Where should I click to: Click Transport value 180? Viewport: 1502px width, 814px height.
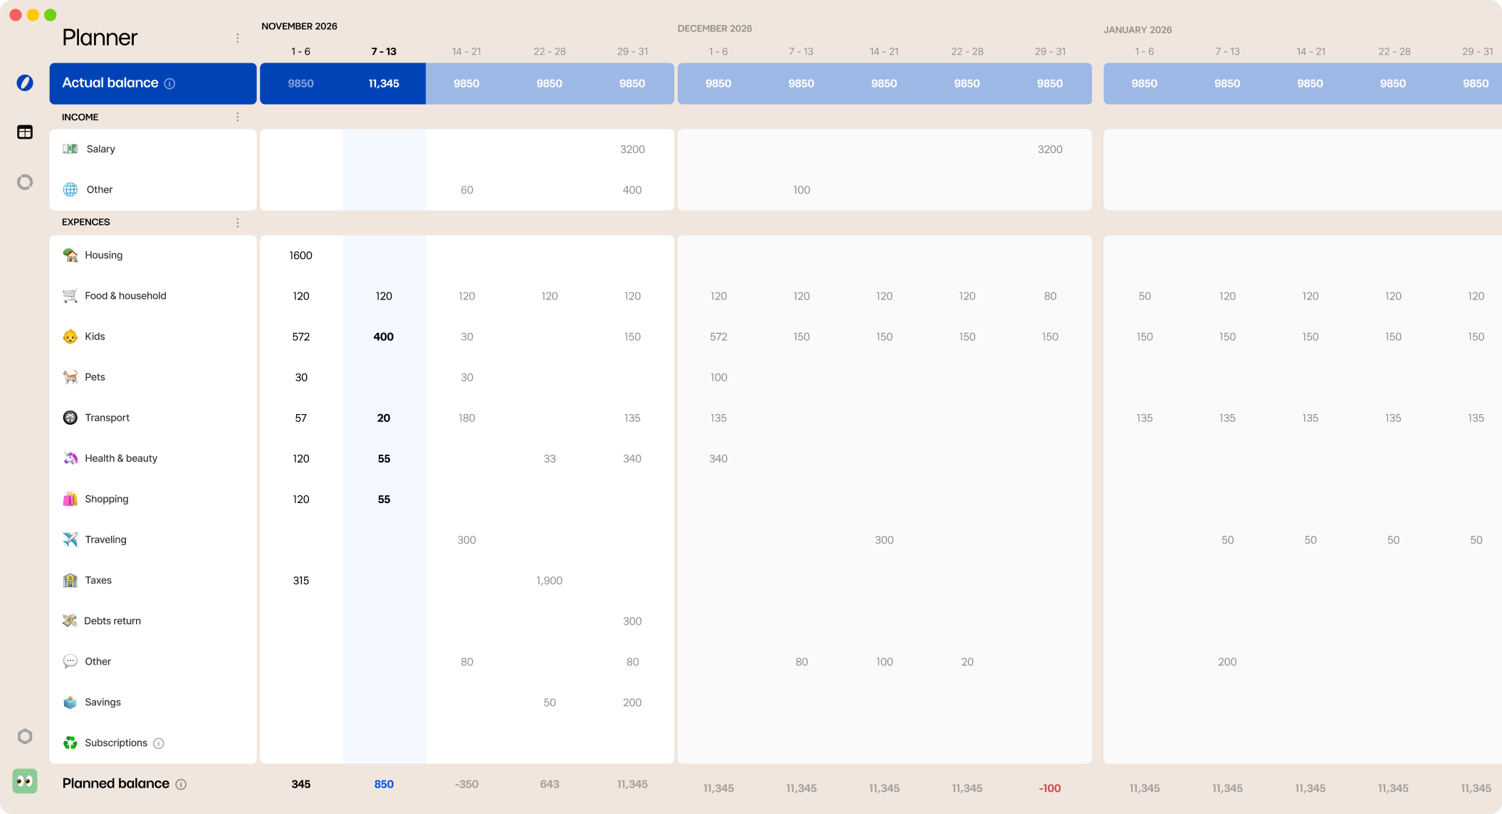pyautogui.click(x=467, y=418)
